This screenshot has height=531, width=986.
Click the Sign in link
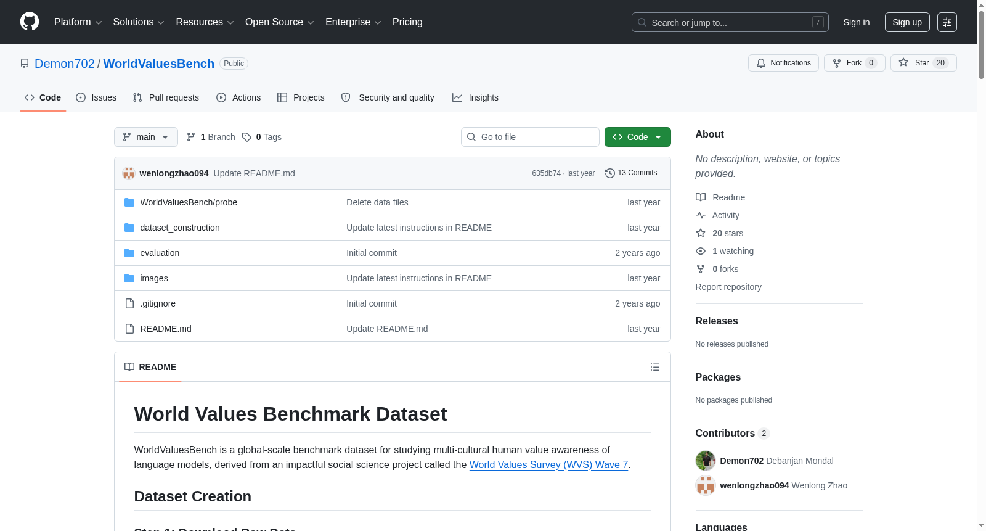[x=857, y=22]
